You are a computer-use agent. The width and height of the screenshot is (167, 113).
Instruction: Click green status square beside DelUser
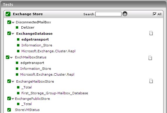(x=17, y=27)
